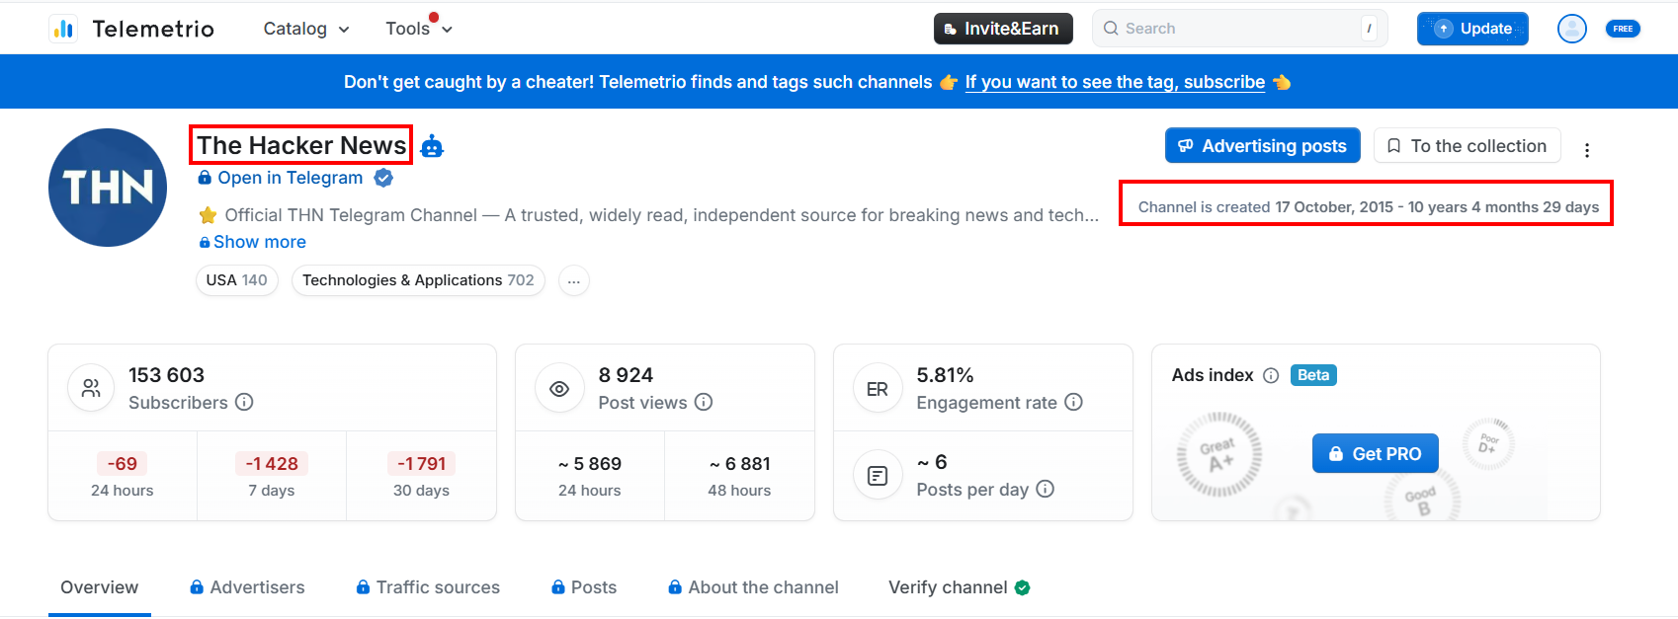Open the Tools dropdown
Viewport: 1678px width, 619px height.
418,29
